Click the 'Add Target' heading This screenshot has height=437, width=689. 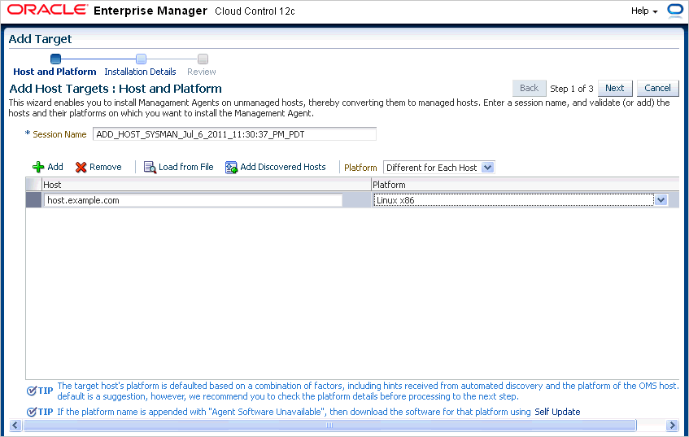[40, 39]
